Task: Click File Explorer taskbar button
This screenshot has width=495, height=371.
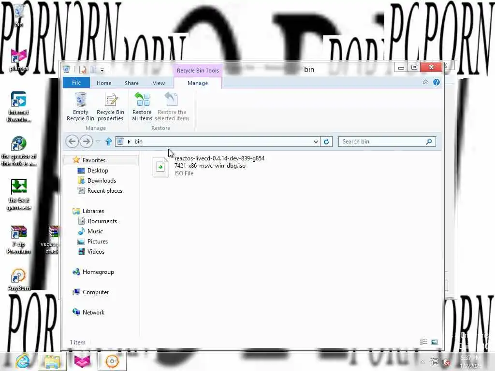Action: click(x=52, y=361)
